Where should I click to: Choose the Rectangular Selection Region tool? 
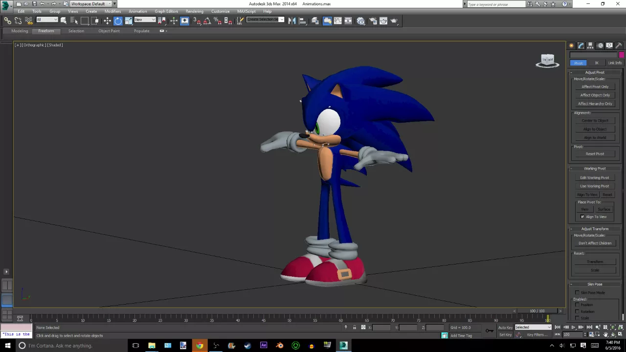tap(85, 21)
